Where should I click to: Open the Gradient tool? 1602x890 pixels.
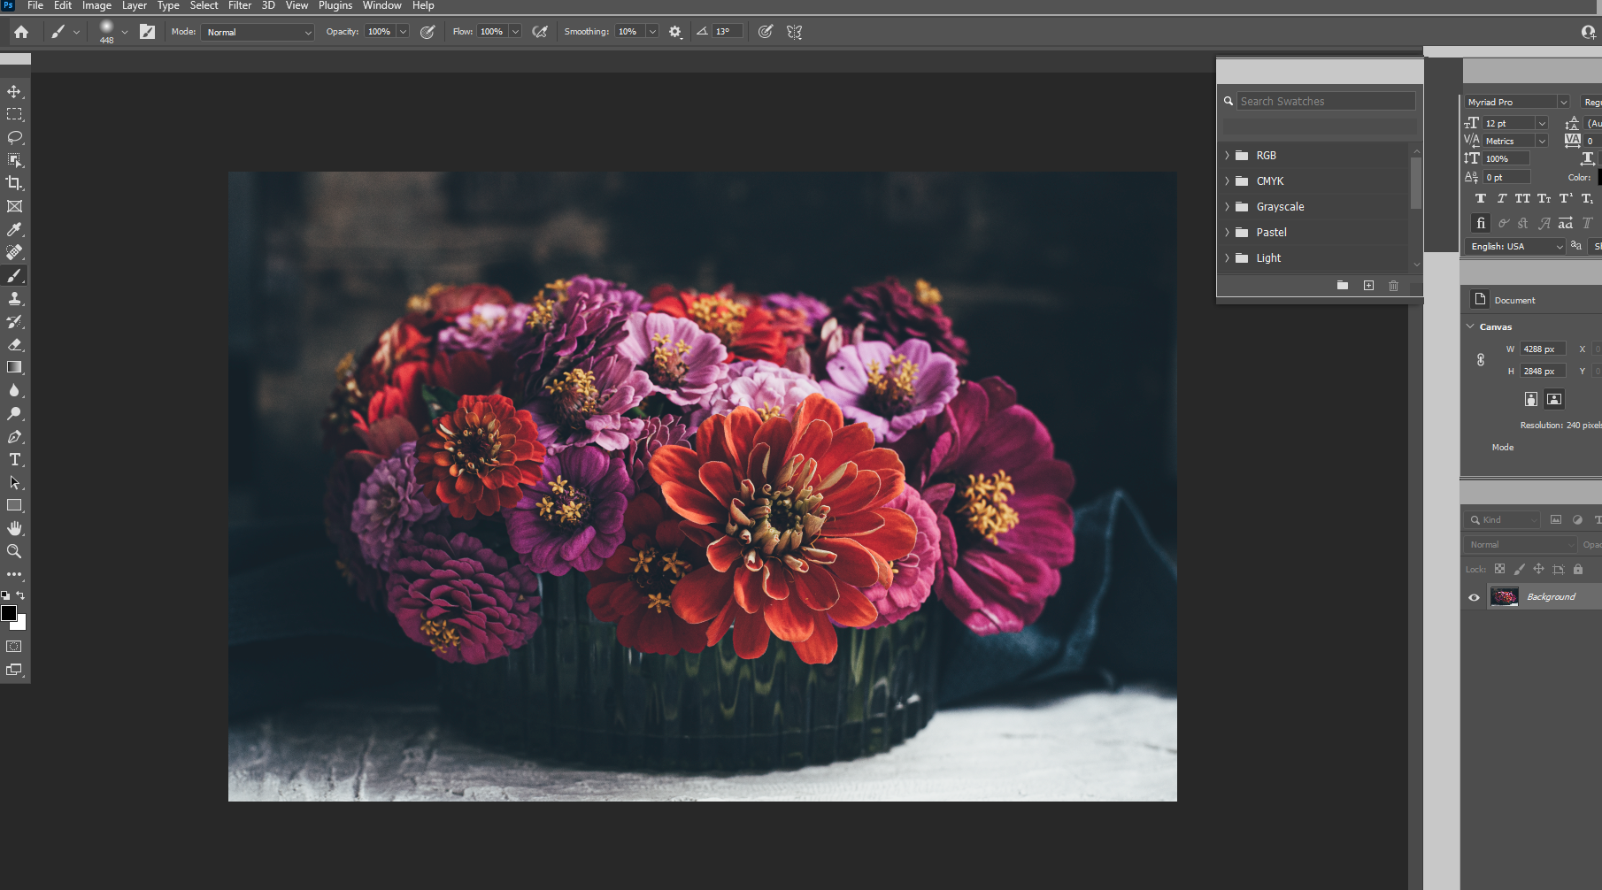[14, 367]
